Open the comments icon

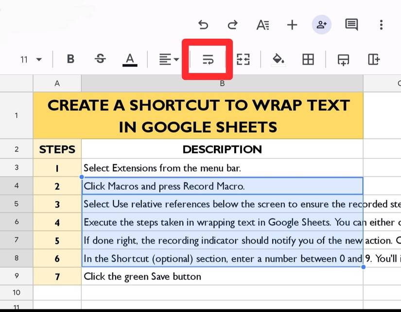351,24
